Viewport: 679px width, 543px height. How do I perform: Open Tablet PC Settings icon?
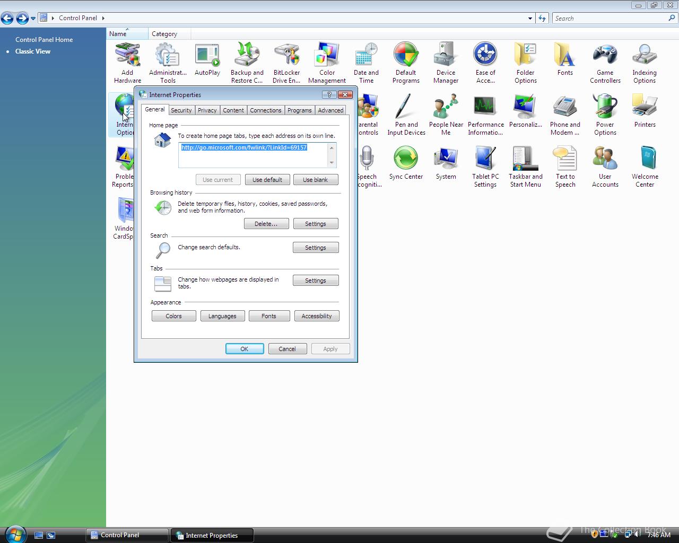point(485,167)
